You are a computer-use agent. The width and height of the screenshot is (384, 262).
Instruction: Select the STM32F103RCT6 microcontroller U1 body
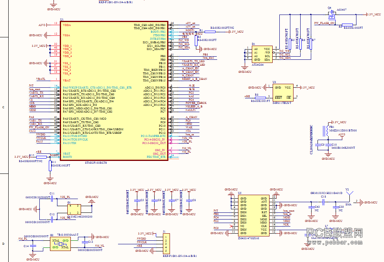[x=114, y=91]
